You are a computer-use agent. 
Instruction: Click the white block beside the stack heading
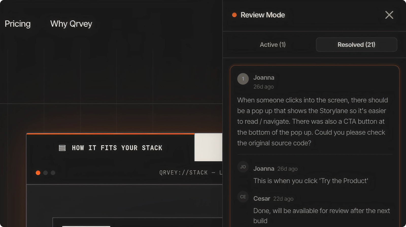(208, 147)
